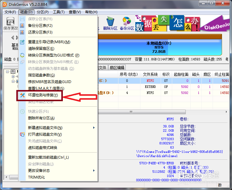Click the 容量:111.8GB(114473MB) disk info text
232x190 pixels.
(x=155, y=59)
